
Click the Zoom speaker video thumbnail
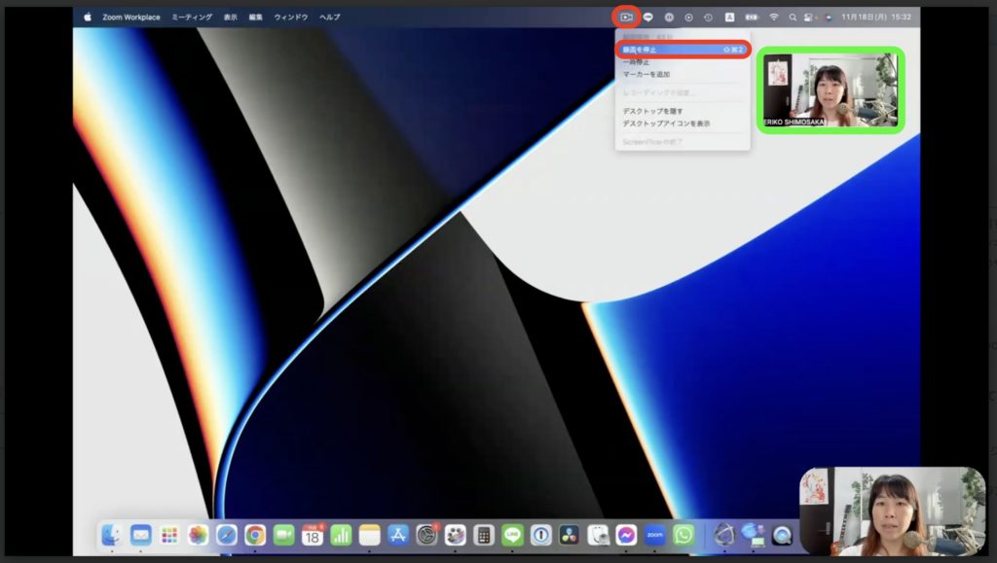click(x=831, y=89)
